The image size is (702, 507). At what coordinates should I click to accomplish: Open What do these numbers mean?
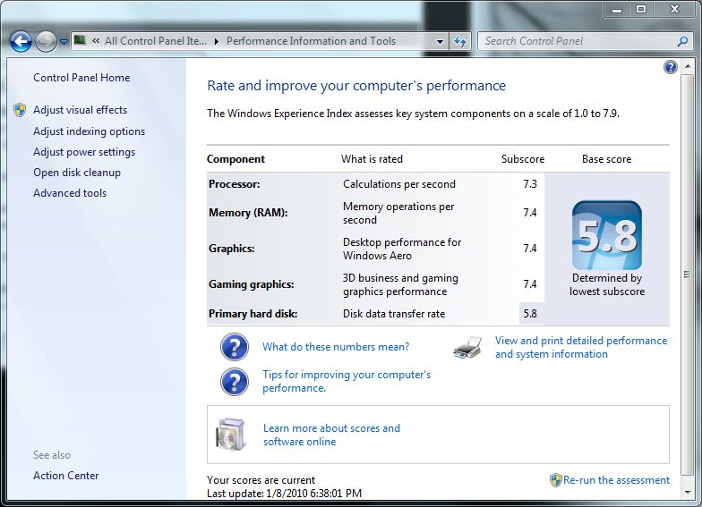point(336,347)
